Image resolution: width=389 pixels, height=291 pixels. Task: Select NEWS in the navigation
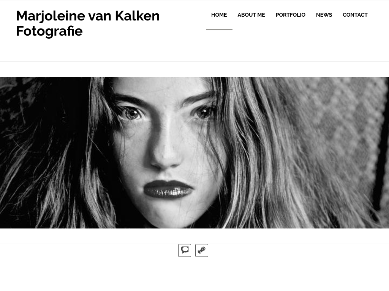324,15
